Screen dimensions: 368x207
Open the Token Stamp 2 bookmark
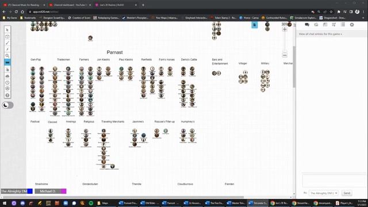tap(223, 18)
